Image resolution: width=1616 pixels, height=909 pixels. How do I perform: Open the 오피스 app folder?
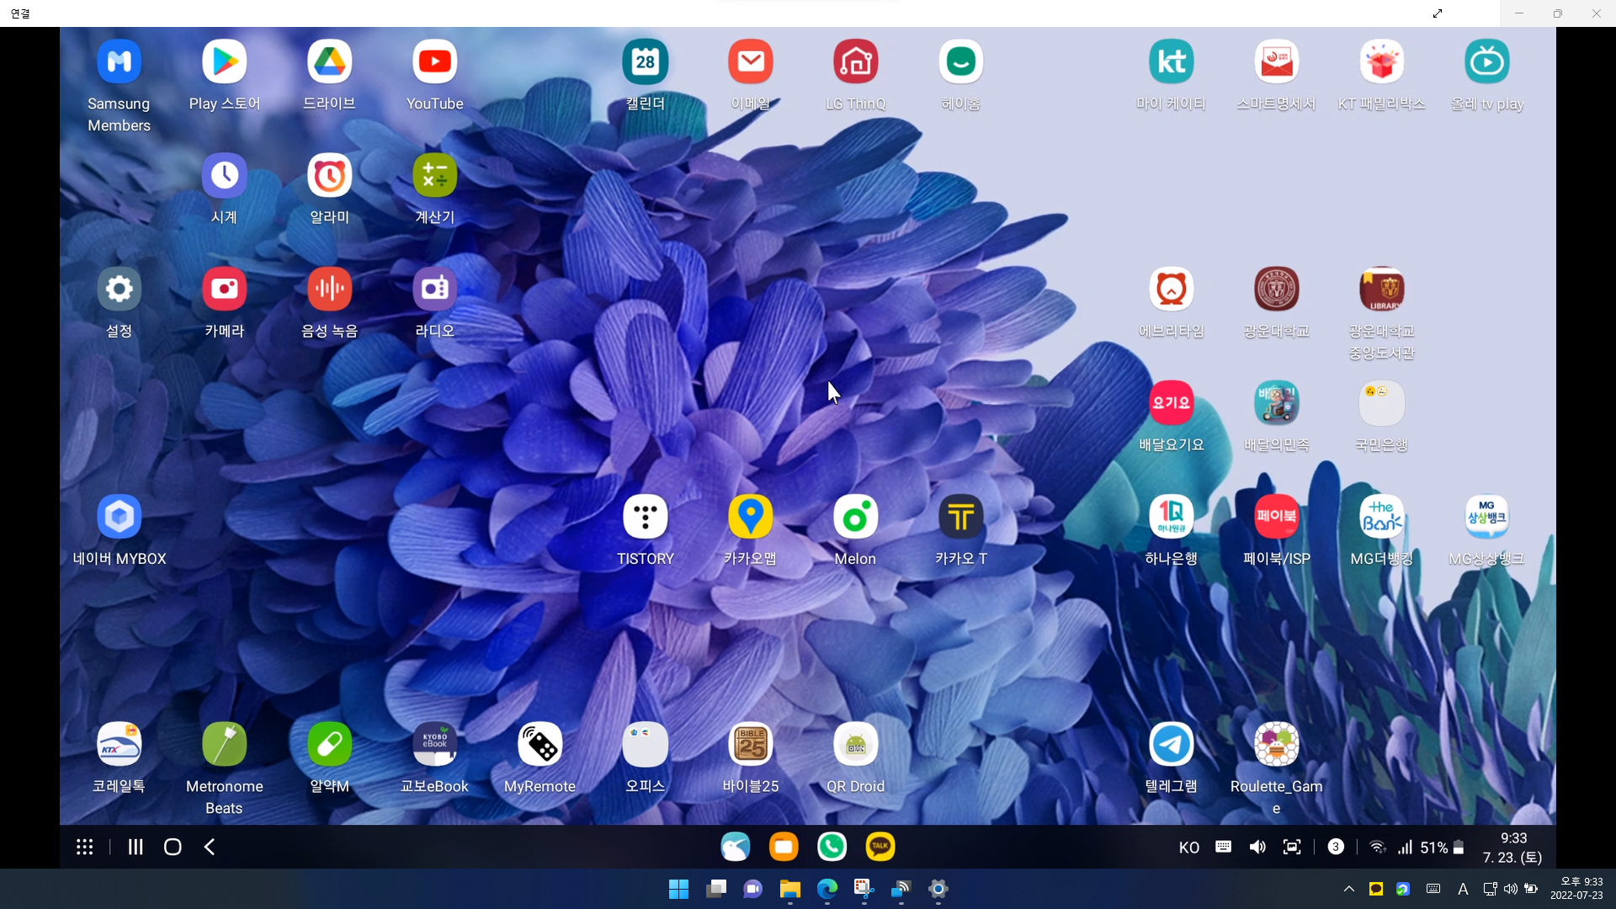(645, 744)
